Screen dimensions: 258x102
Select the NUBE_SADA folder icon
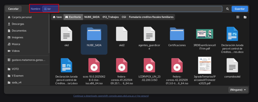pos(94,34)
